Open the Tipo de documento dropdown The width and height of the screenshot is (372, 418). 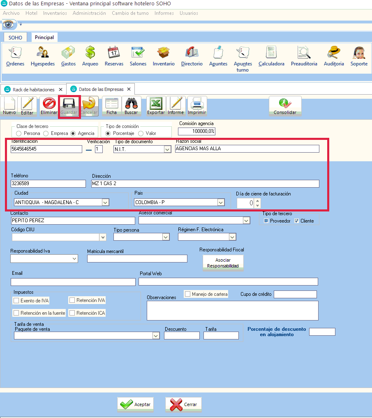click(x=167, y=149)
